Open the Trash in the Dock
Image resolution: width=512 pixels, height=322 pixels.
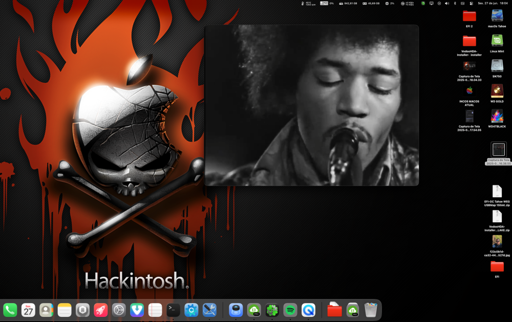[x=371, y=310]
